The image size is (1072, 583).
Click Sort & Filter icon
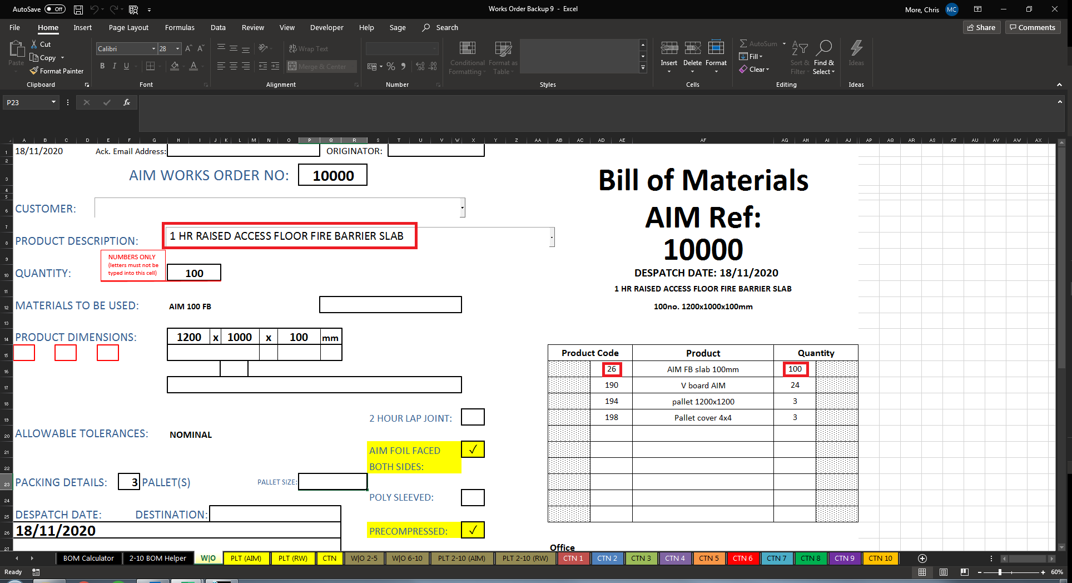[x=800, y=48]
